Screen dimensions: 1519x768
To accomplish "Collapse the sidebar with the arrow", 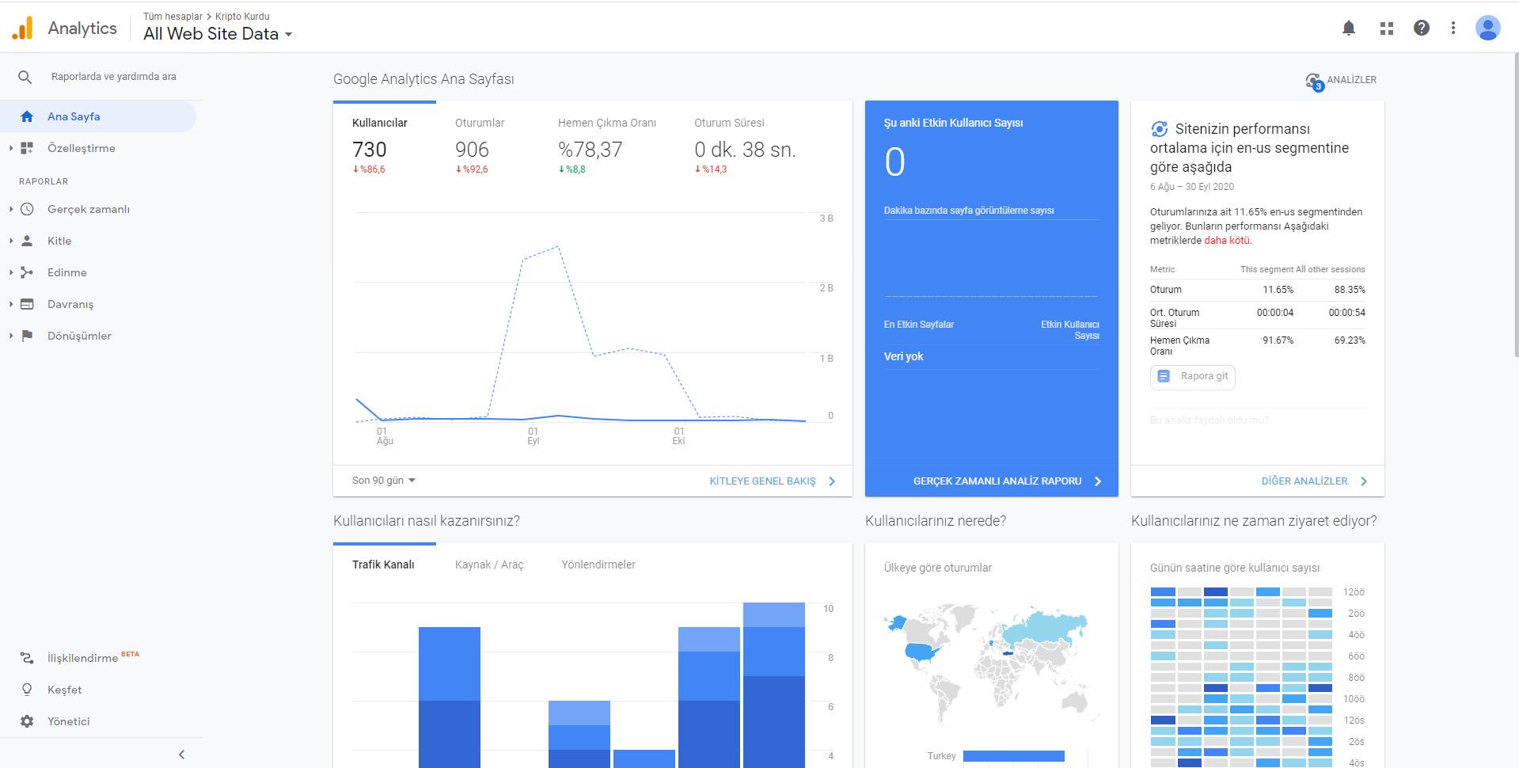I will [x=181, y=755].
